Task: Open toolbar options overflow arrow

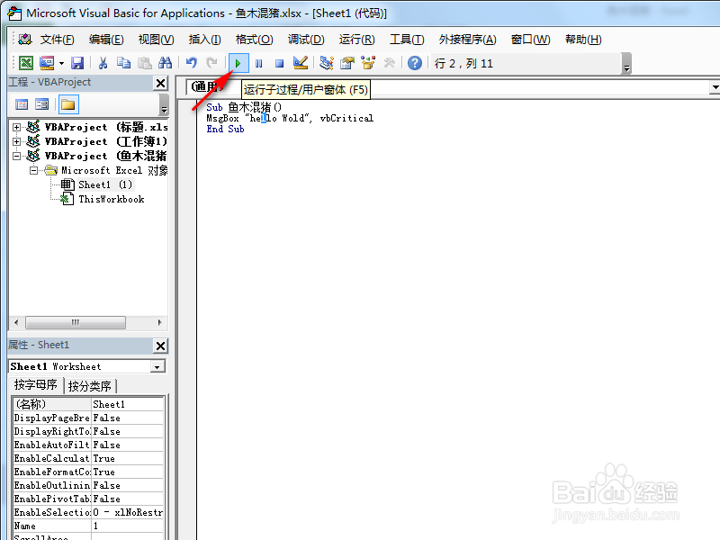Action: tap(626, 63)
